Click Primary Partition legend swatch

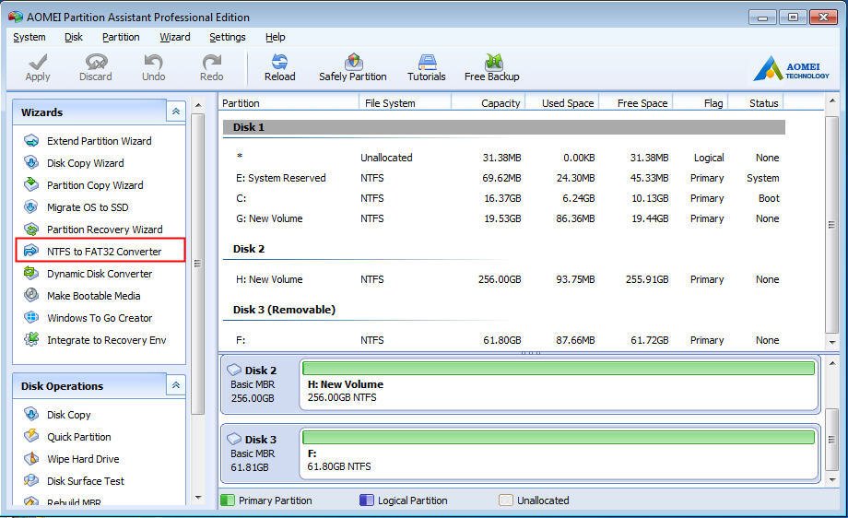[228, 500]
